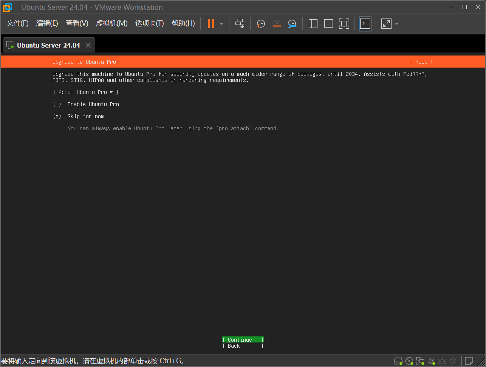Click the Back button

[243, 346]
